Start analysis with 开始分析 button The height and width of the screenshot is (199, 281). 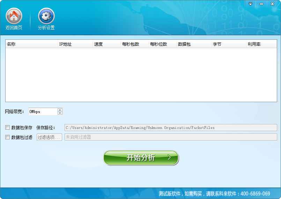[141, 158]
